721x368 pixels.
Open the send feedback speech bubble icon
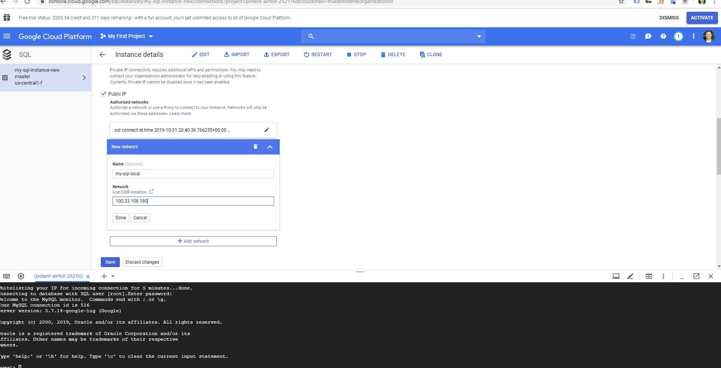[x=648, y=36]
